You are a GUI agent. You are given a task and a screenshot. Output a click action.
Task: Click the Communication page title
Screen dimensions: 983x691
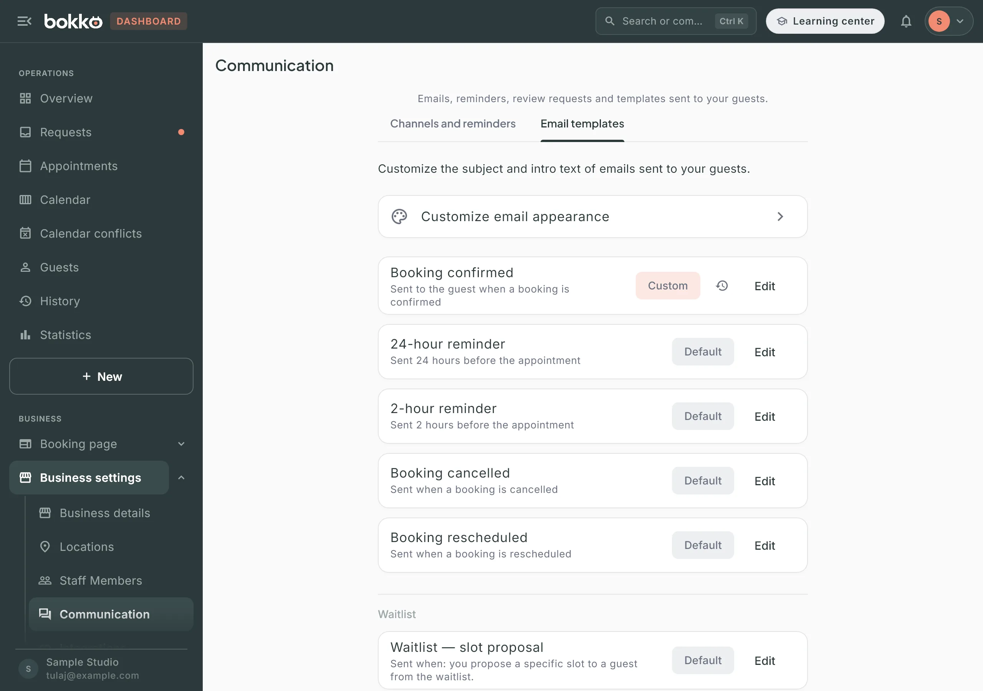[x=274, y=66]
